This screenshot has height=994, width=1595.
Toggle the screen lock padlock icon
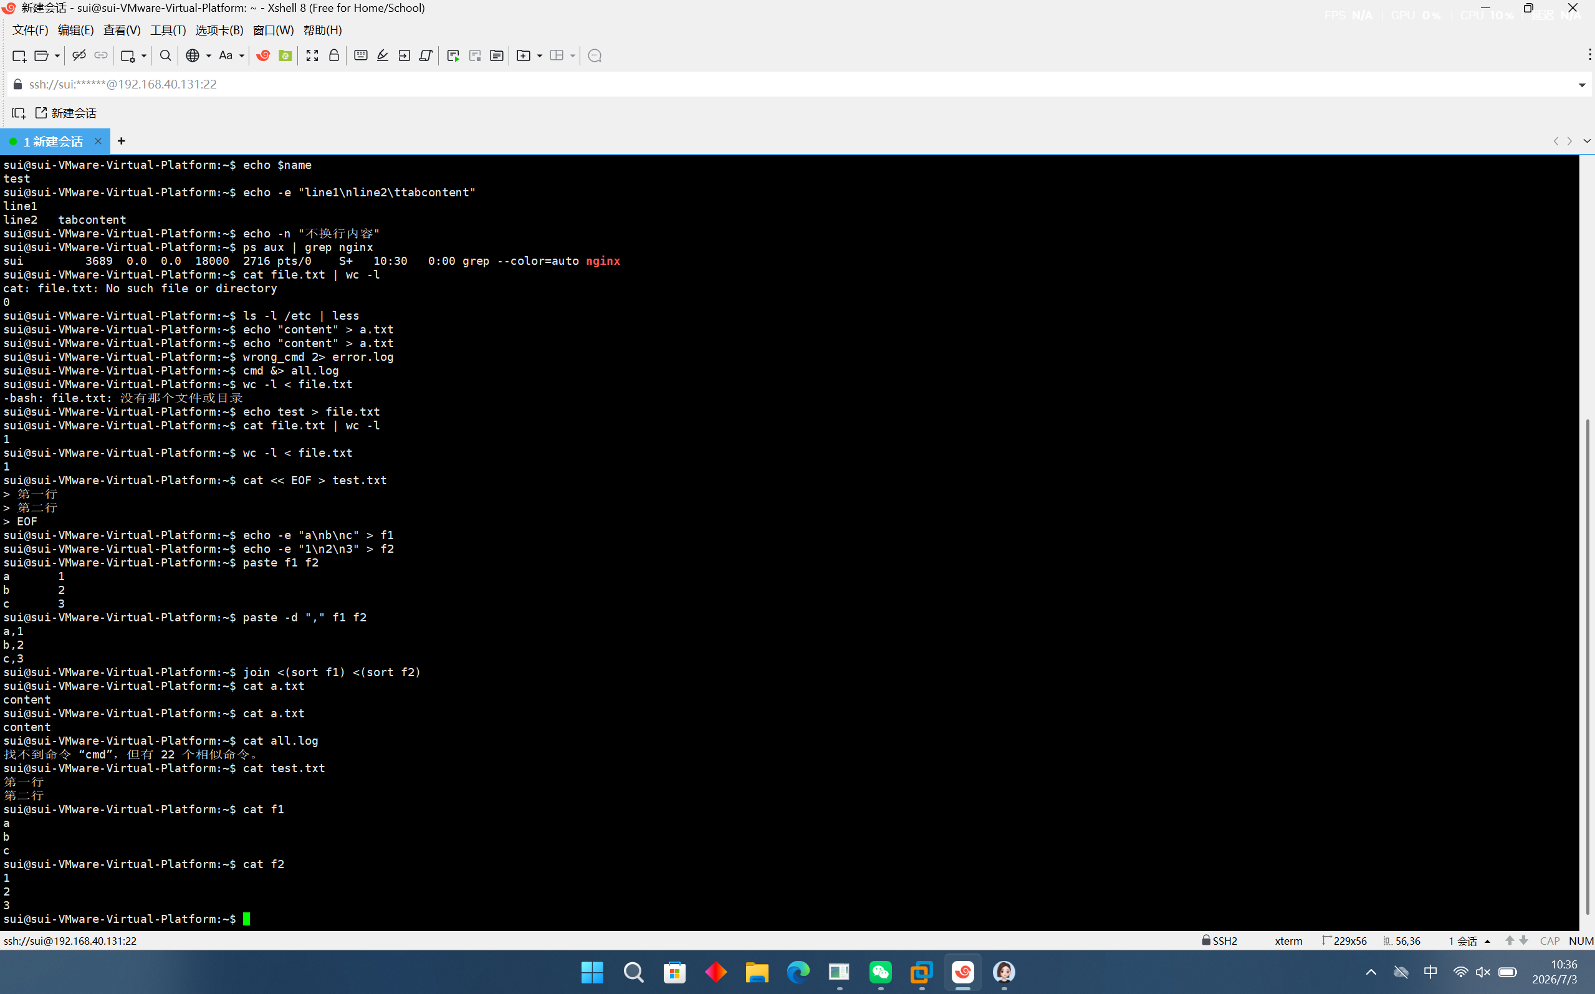click(x=334, y=56)
